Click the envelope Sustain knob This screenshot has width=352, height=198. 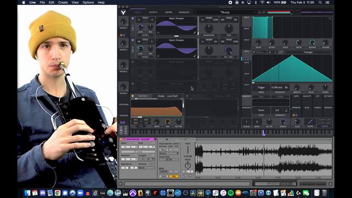[312, 42]
